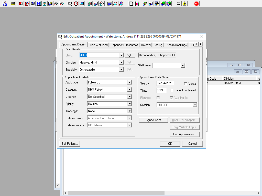This screenshot has width=262, height=196.
Task: Switch to the Clinic Workload tab
Action: 98,45
